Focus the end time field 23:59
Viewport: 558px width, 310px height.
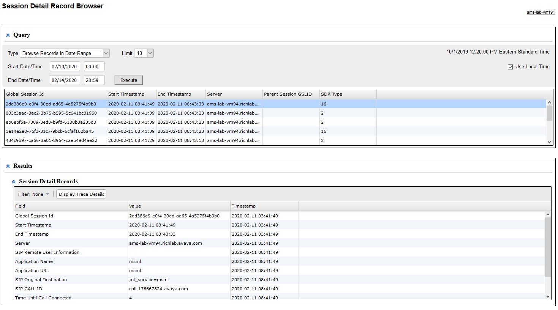click(x=94, y=80)
